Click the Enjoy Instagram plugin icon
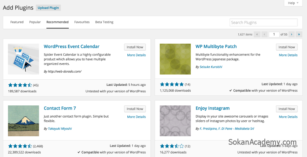Viewport: 307px width, 157px height. pos(175,121)
